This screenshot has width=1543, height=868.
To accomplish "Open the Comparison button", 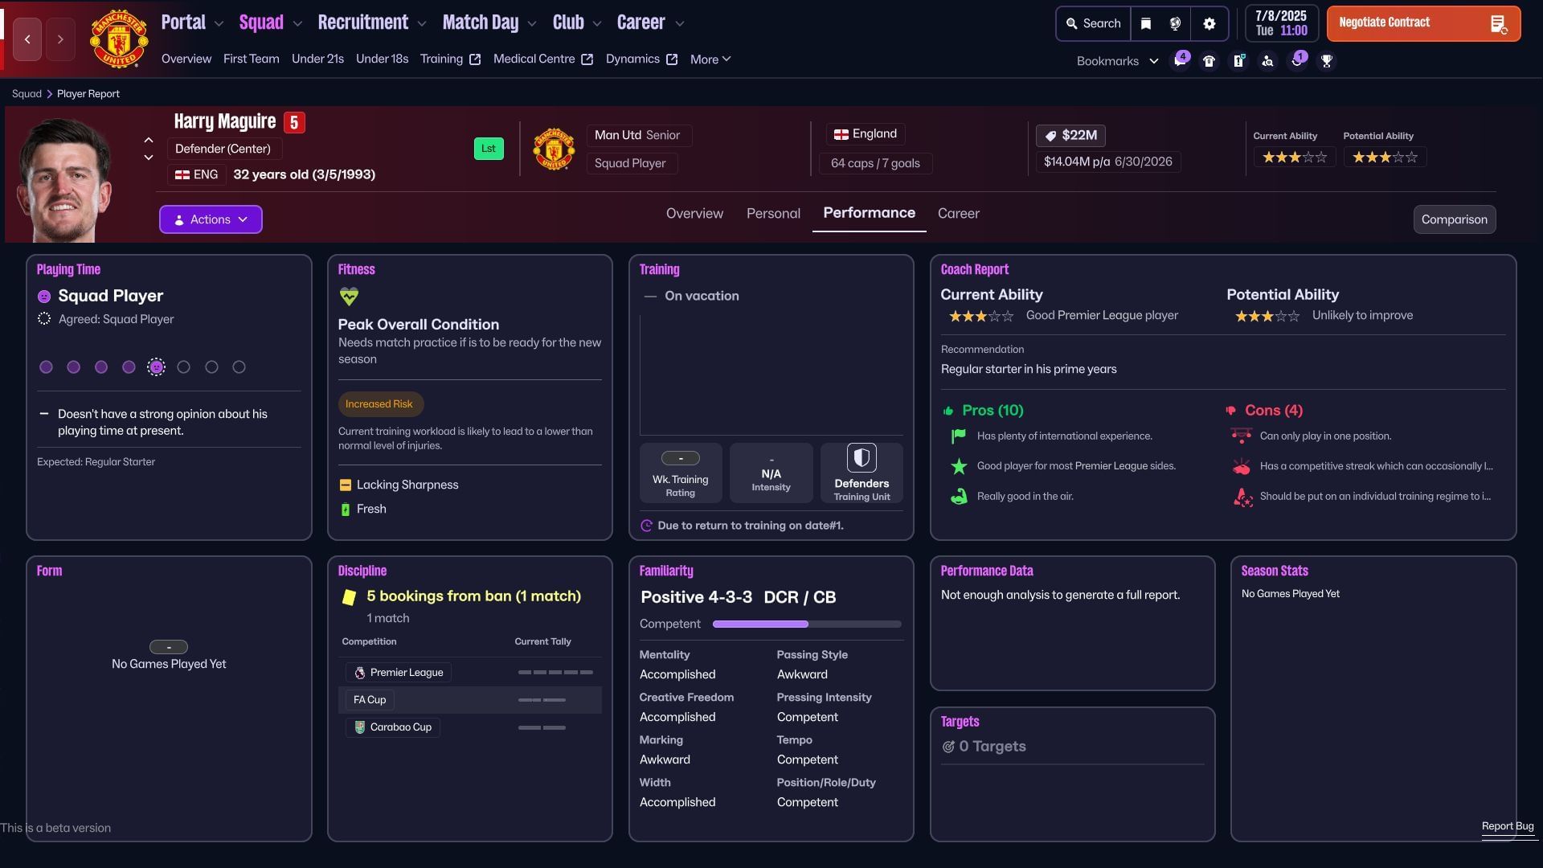I will 1454,219.
